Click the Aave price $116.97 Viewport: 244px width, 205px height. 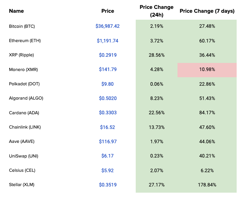pos(107,141)
